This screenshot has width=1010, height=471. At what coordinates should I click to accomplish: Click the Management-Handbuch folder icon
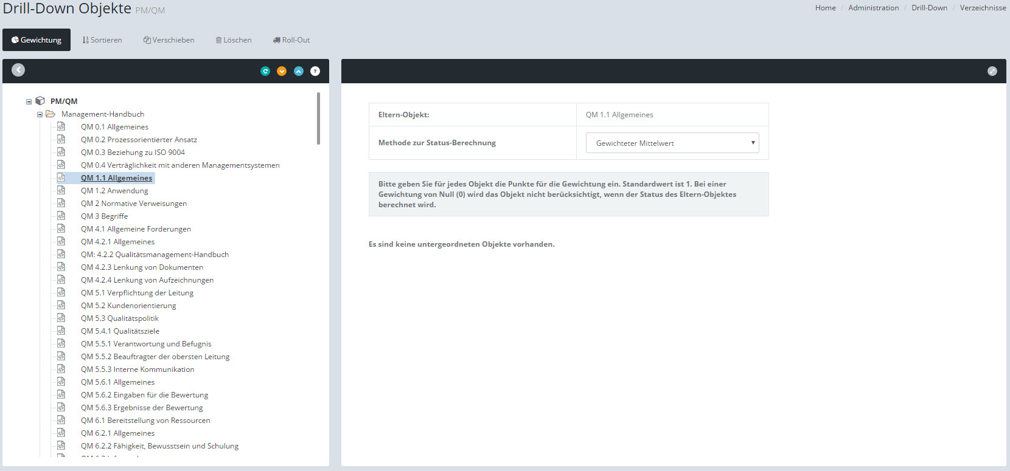pos(50,114)
